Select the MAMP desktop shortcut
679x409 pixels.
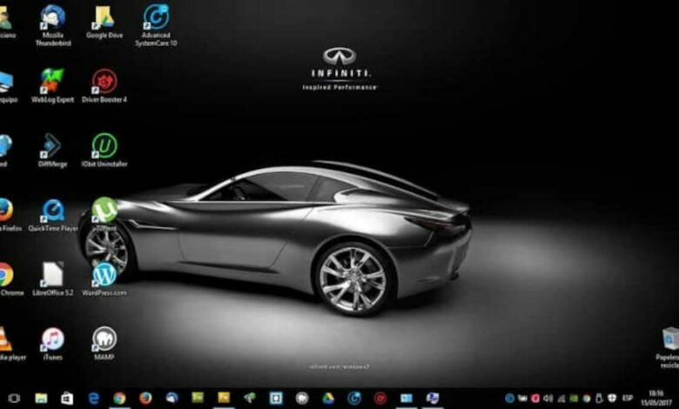click(104, 344)
